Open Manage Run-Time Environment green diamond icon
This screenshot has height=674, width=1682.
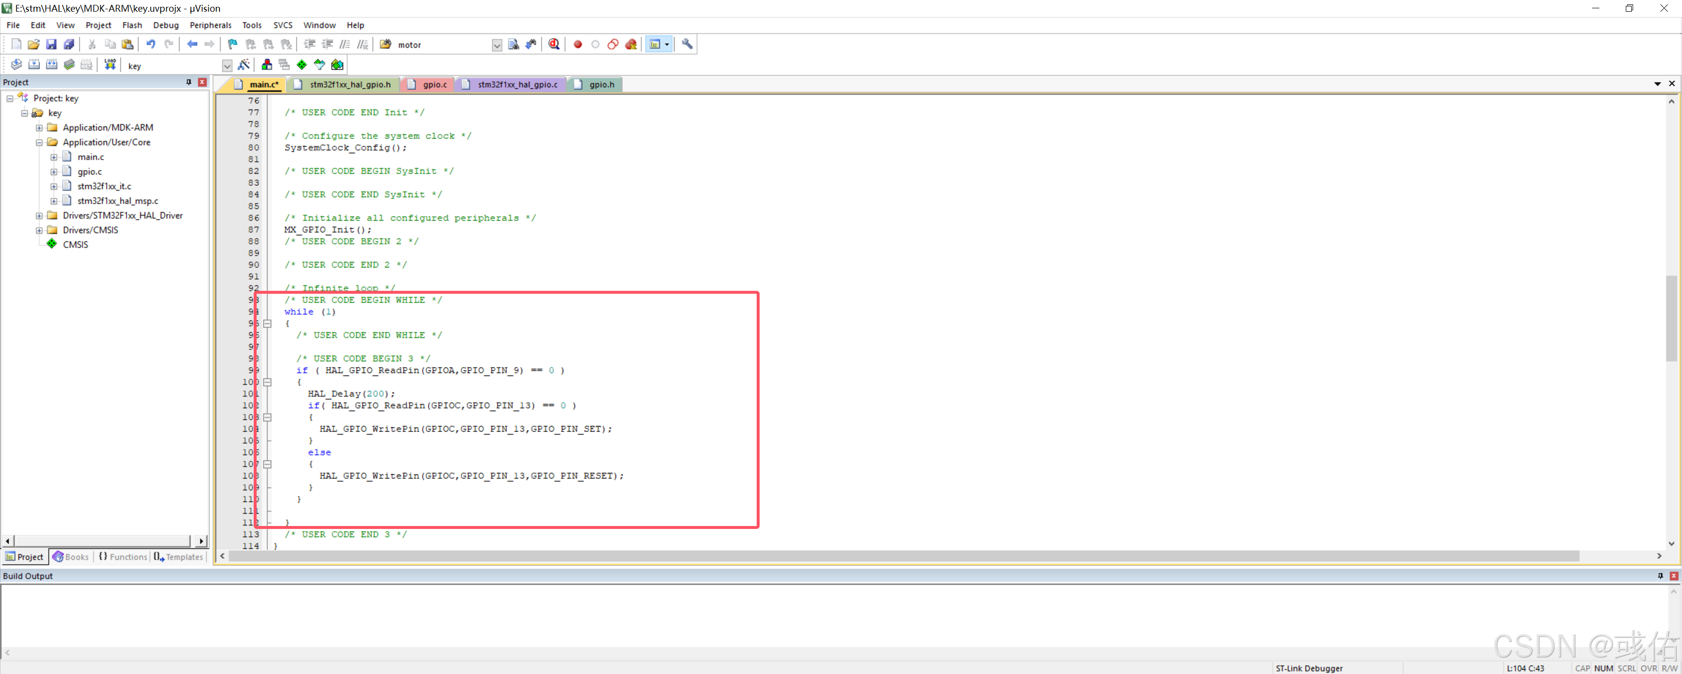302,64
